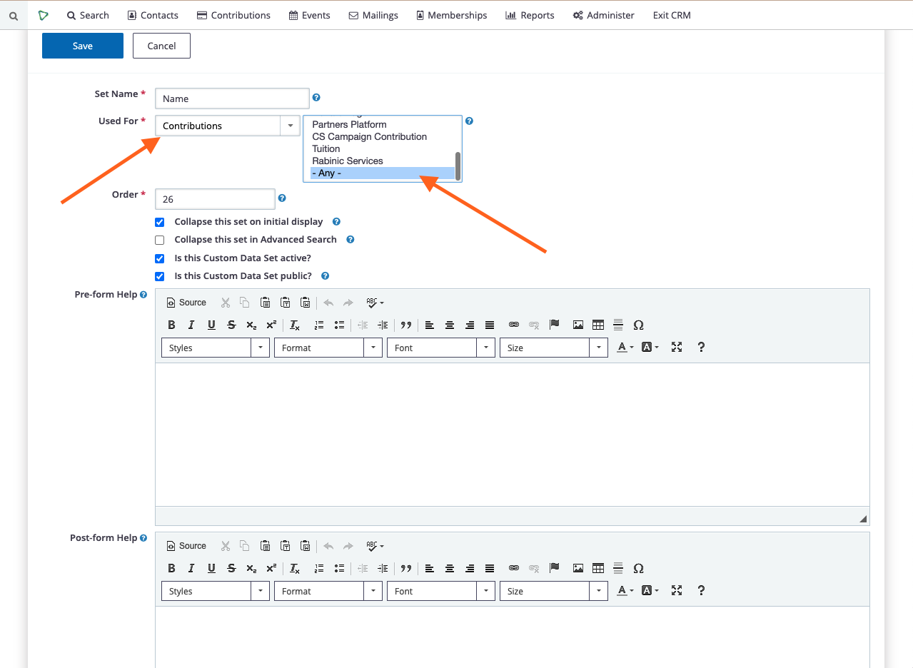Image resolution: width=913 pixels, height=668 pixels.
Task: Click the quick search magnifier icon
Action: pyautogui.click(x=14, y=15)
